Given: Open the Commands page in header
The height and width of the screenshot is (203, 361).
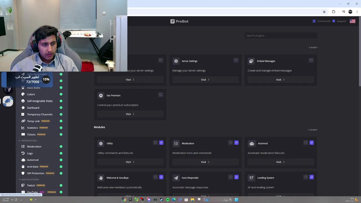Looking at the screenshot, I should tap(322, 21).
